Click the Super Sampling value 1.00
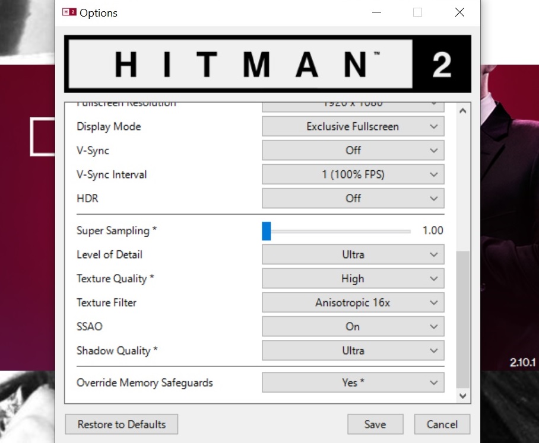 [x=433, y=231]
